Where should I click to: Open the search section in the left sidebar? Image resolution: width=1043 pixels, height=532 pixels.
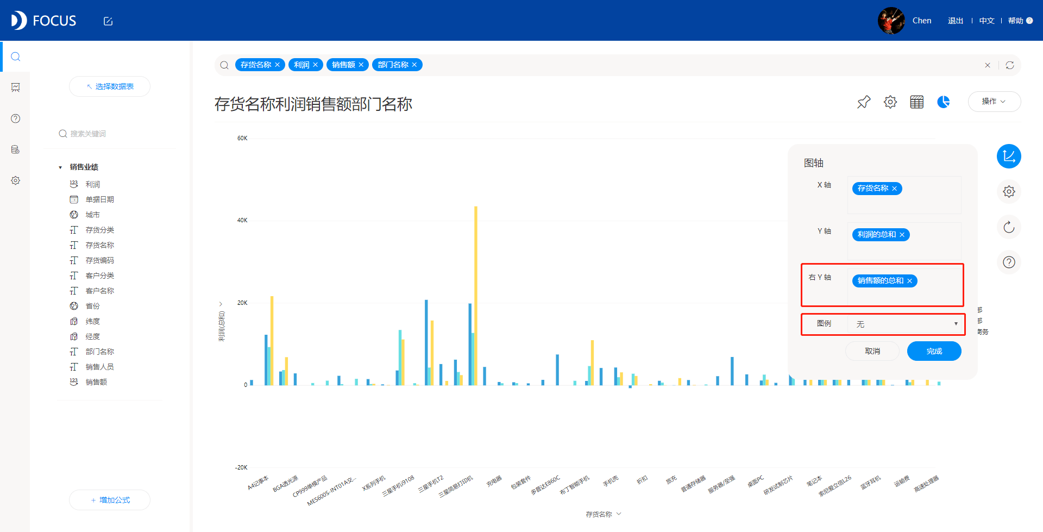point(15,57)
